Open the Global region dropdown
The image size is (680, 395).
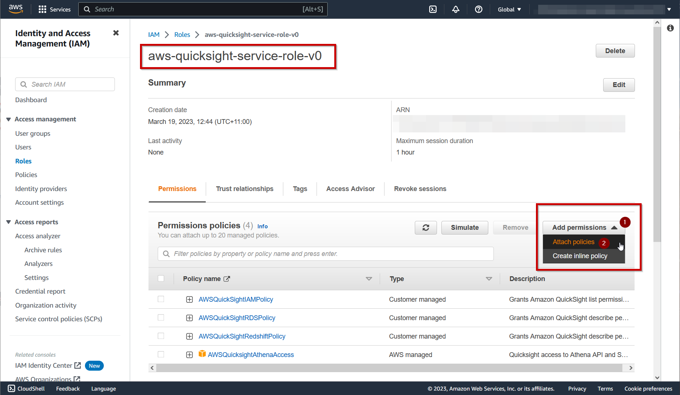coord(509,9)
